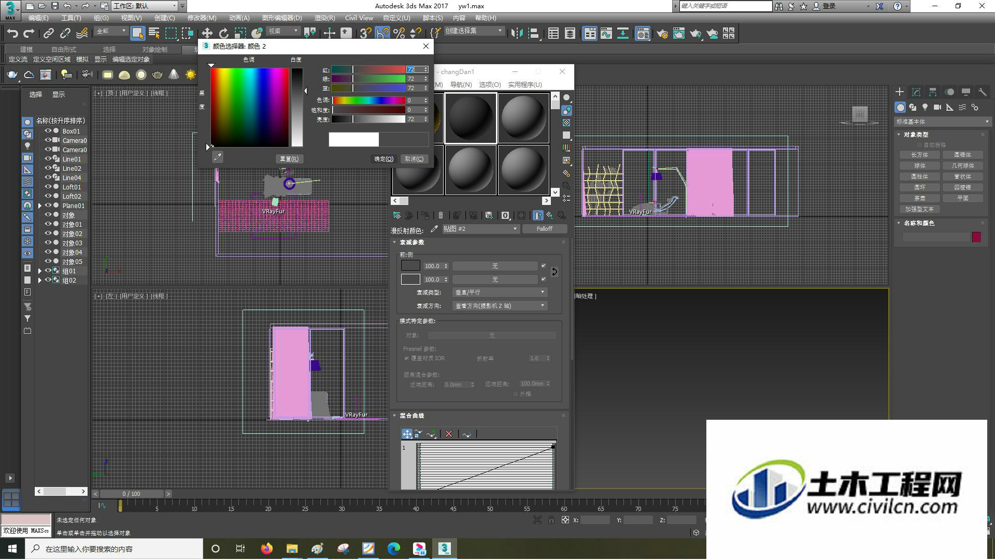Image resolution: width=995 pixels, height=560 pixels.
Task: Click the object color swatch in 名称和颜色
Action: pos(976,237)
